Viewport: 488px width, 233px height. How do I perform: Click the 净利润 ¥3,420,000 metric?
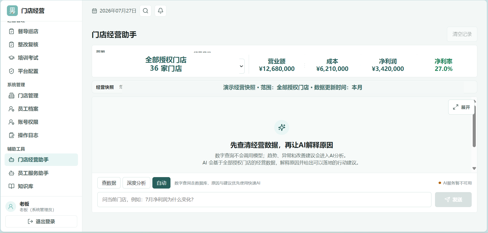click(x=388, y=65)
